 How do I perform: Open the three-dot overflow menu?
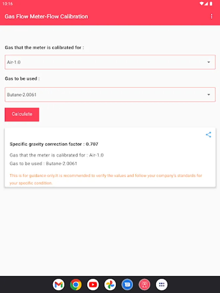[212, 16]
